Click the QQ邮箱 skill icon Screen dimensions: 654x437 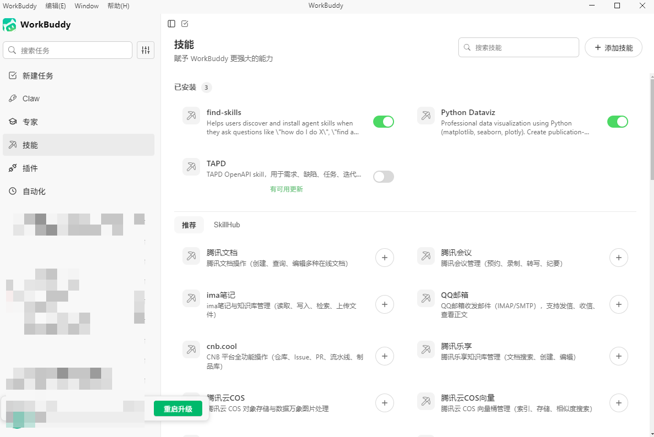425,298
